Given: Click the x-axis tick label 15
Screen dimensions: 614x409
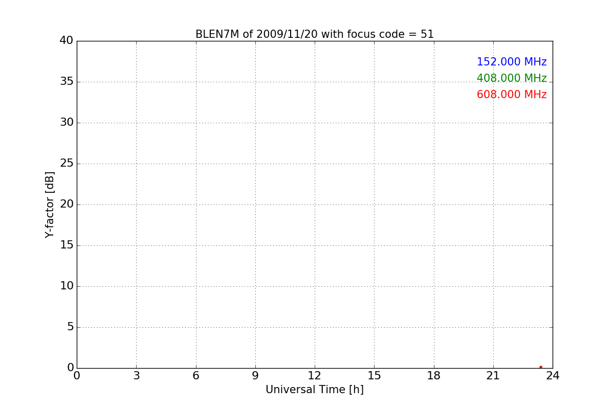Looking at the screenshot, I should click(374, 376).
